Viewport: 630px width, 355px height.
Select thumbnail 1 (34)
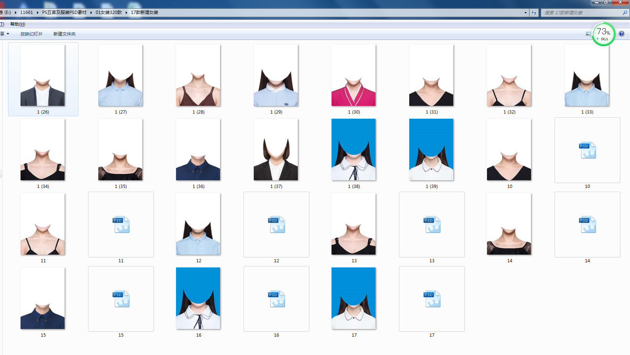[x=43, y=149]
